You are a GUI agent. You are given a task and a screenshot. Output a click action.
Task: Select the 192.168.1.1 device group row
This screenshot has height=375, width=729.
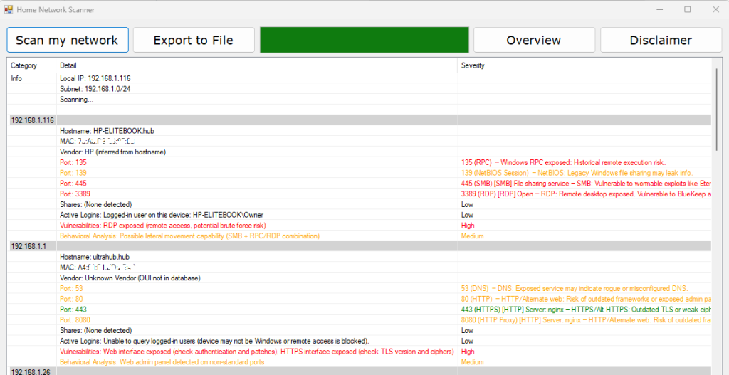click(x=28, y=245)
